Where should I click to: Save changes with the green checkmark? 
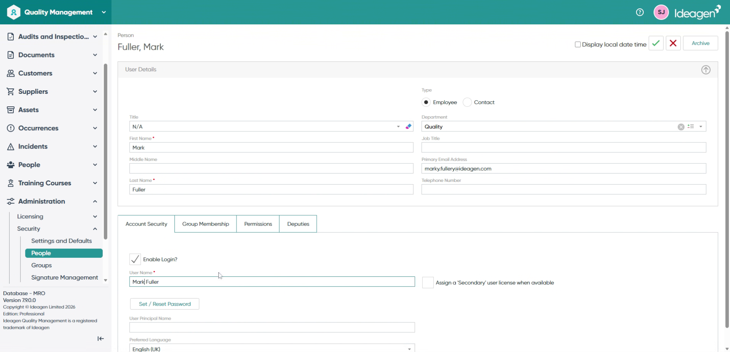(x=656, y=43)
